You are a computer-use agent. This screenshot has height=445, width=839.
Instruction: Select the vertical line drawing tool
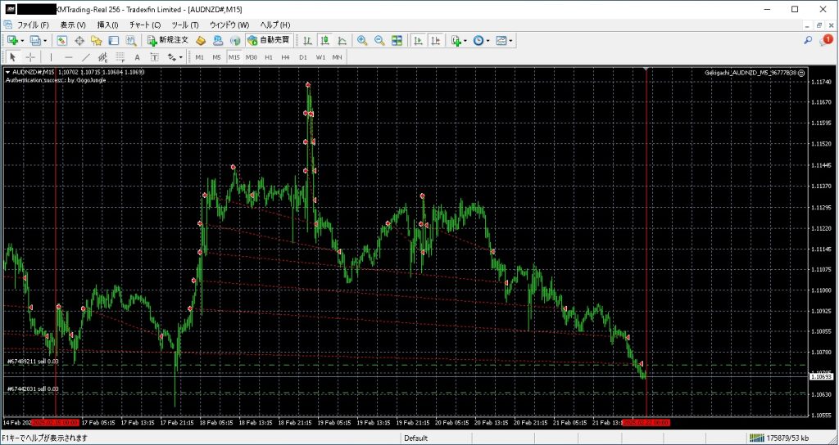[x=51, y=57]
